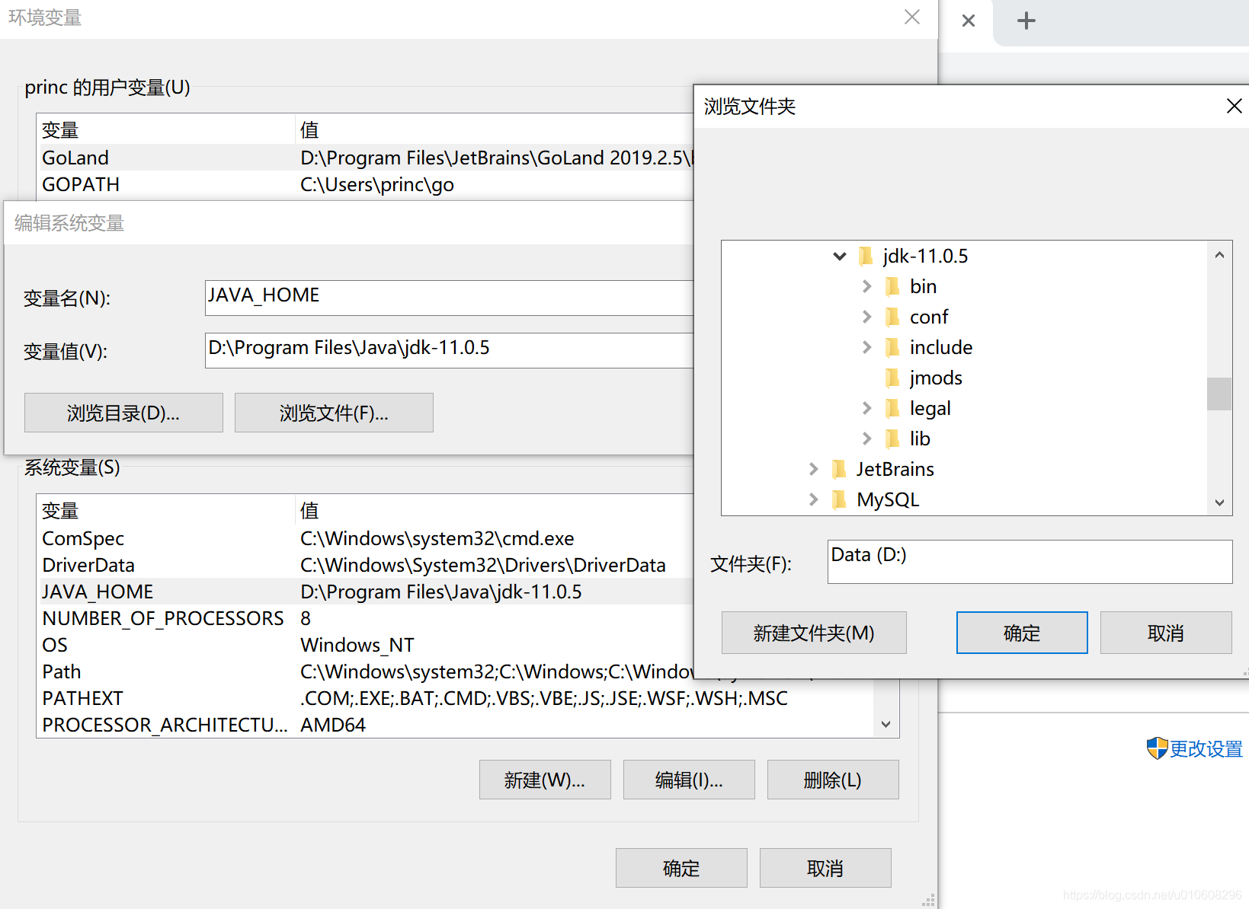Viewport: 1249px width, 909px height.
Task: Collapse the jdk-11.0.5 folder node
Action: [840, 257]
